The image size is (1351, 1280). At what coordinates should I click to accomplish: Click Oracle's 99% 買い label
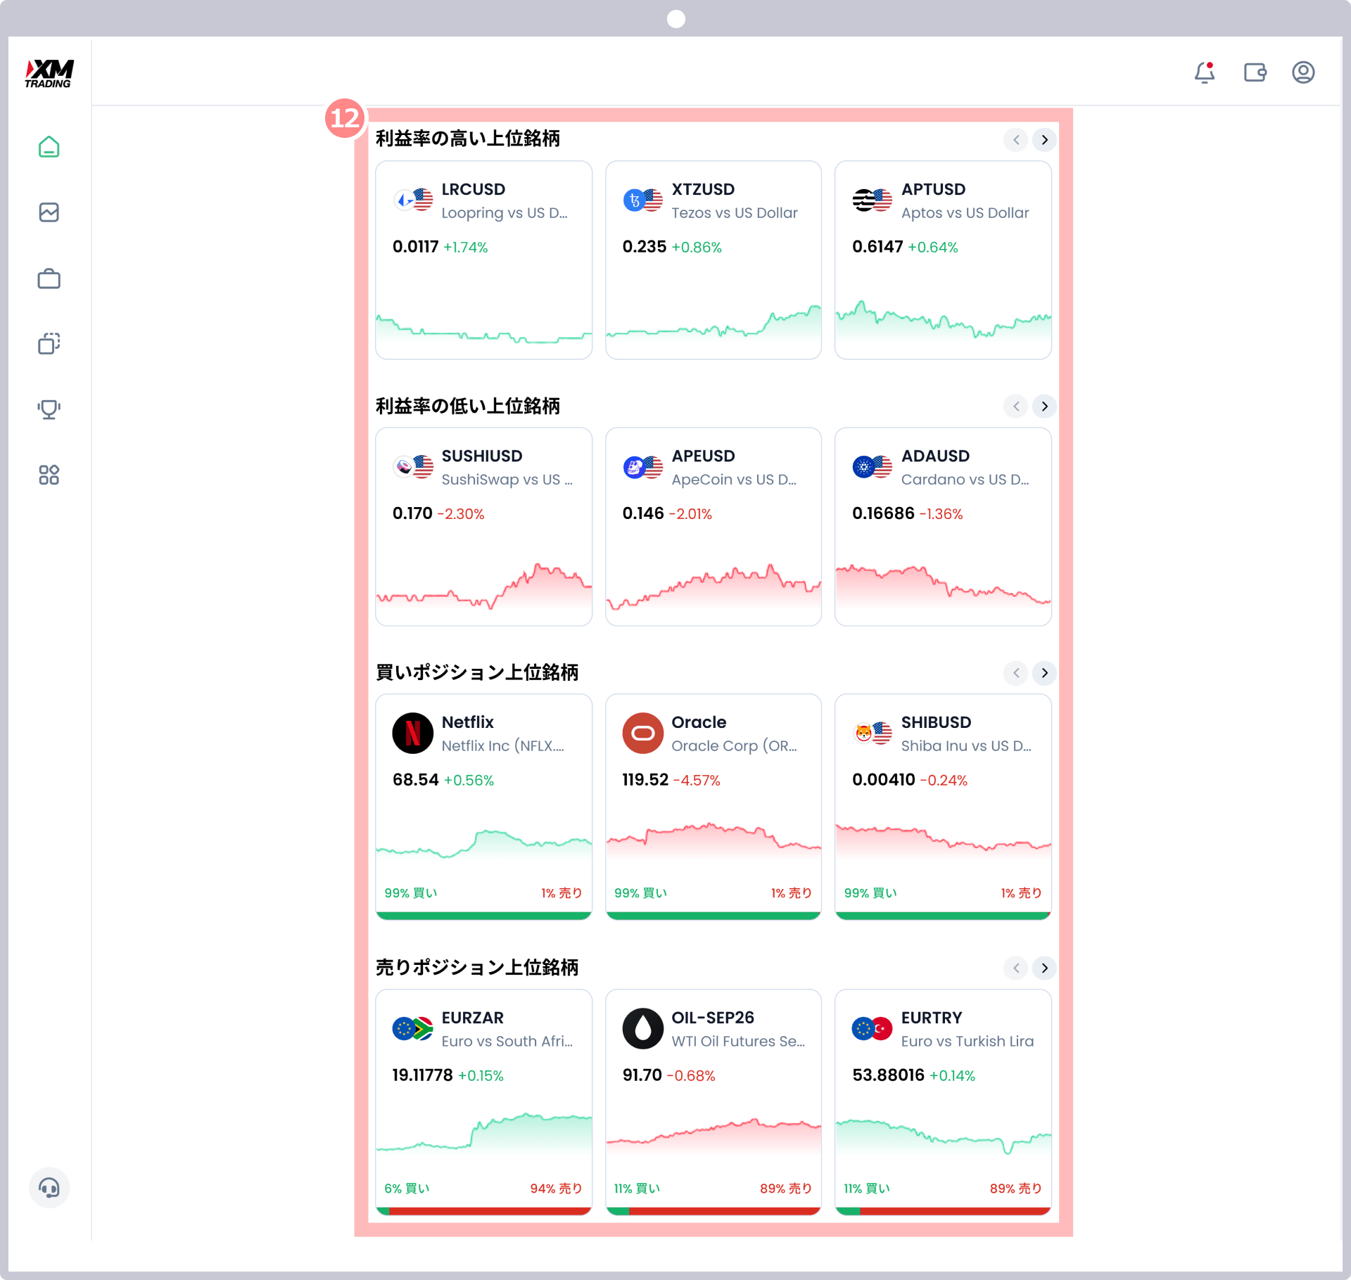(640, 892)
